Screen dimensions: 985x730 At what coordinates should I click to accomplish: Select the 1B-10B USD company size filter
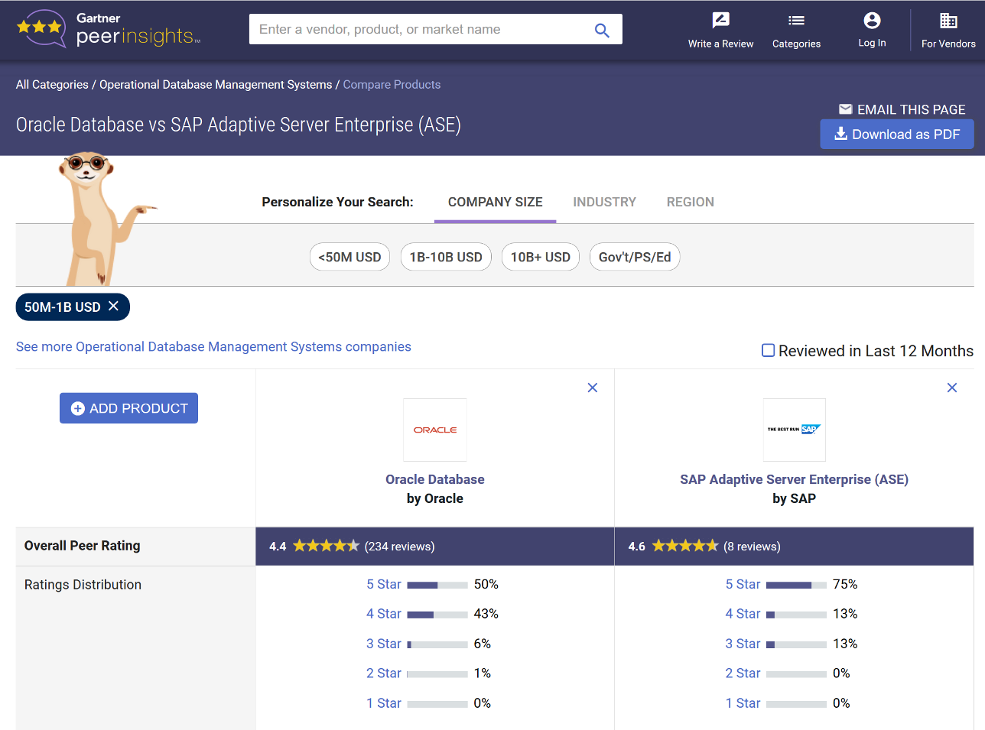click(446, 257)
